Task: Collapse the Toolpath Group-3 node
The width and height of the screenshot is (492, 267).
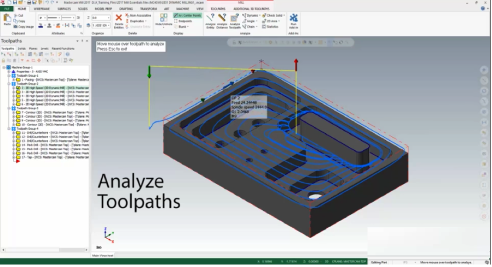Action: (x=9, y=108)
